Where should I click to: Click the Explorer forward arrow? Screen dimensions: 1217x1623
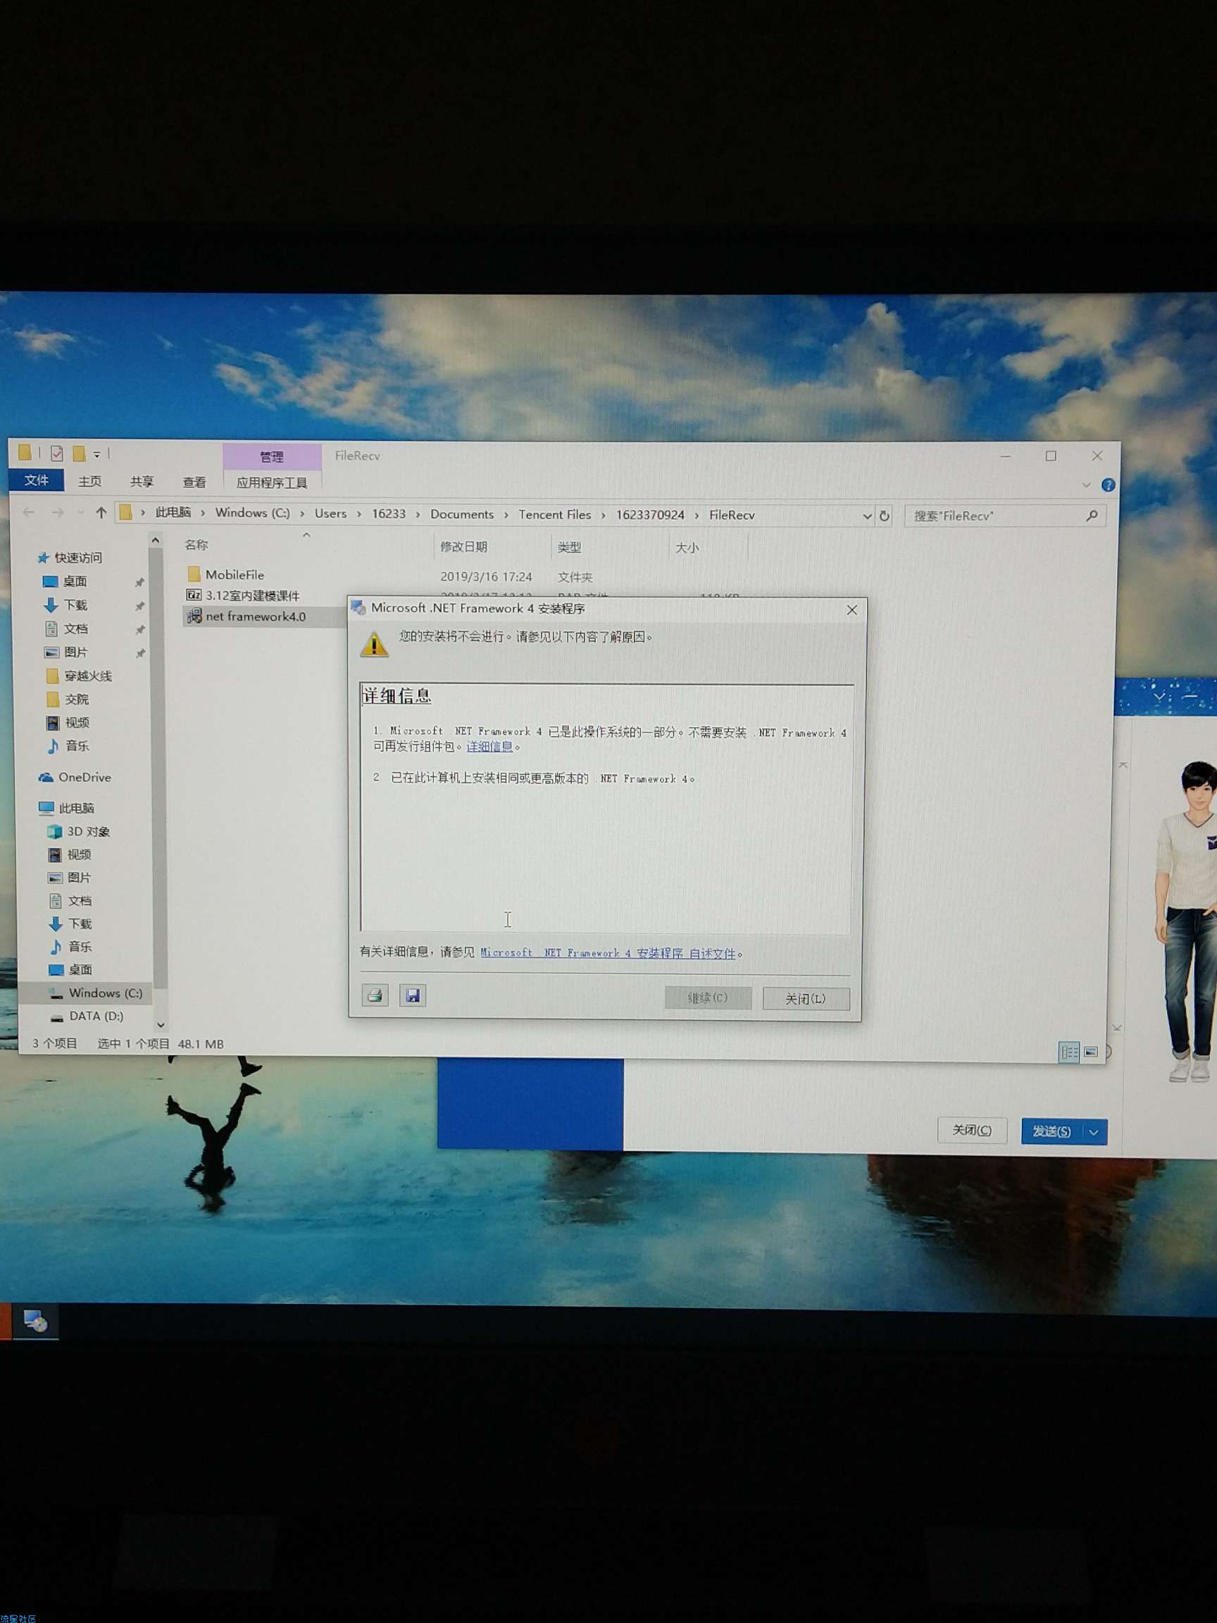[58, 512]
